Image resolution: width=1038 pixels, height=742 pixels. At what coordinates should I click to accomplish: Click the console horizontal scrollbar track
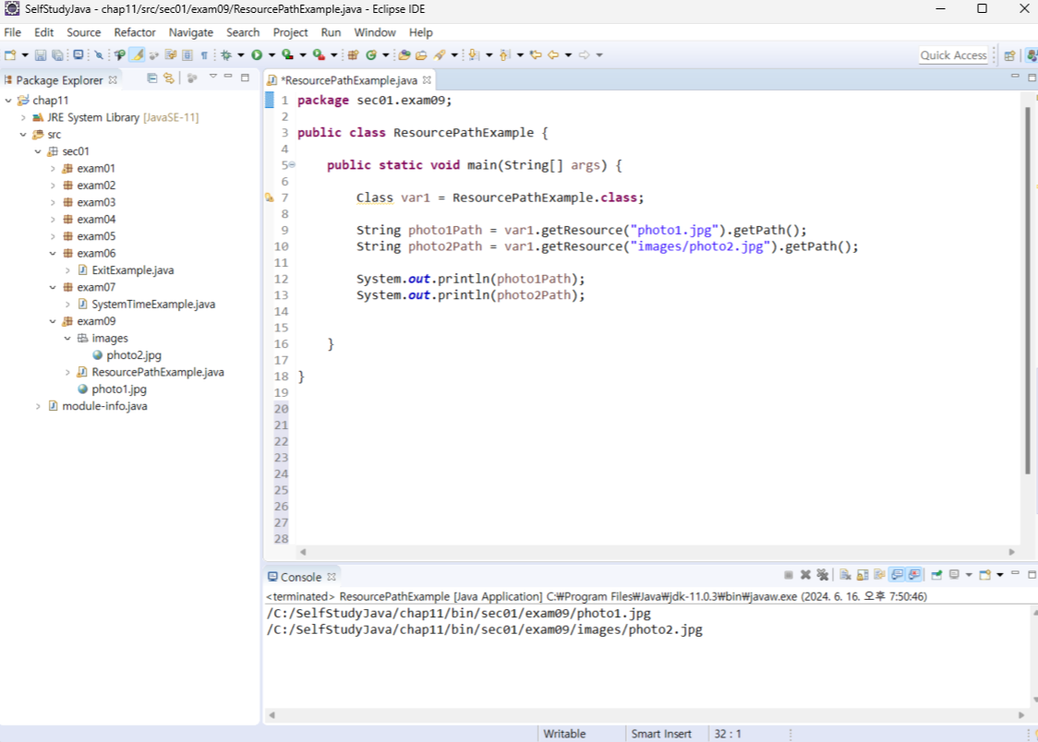[x=646, y=715]
